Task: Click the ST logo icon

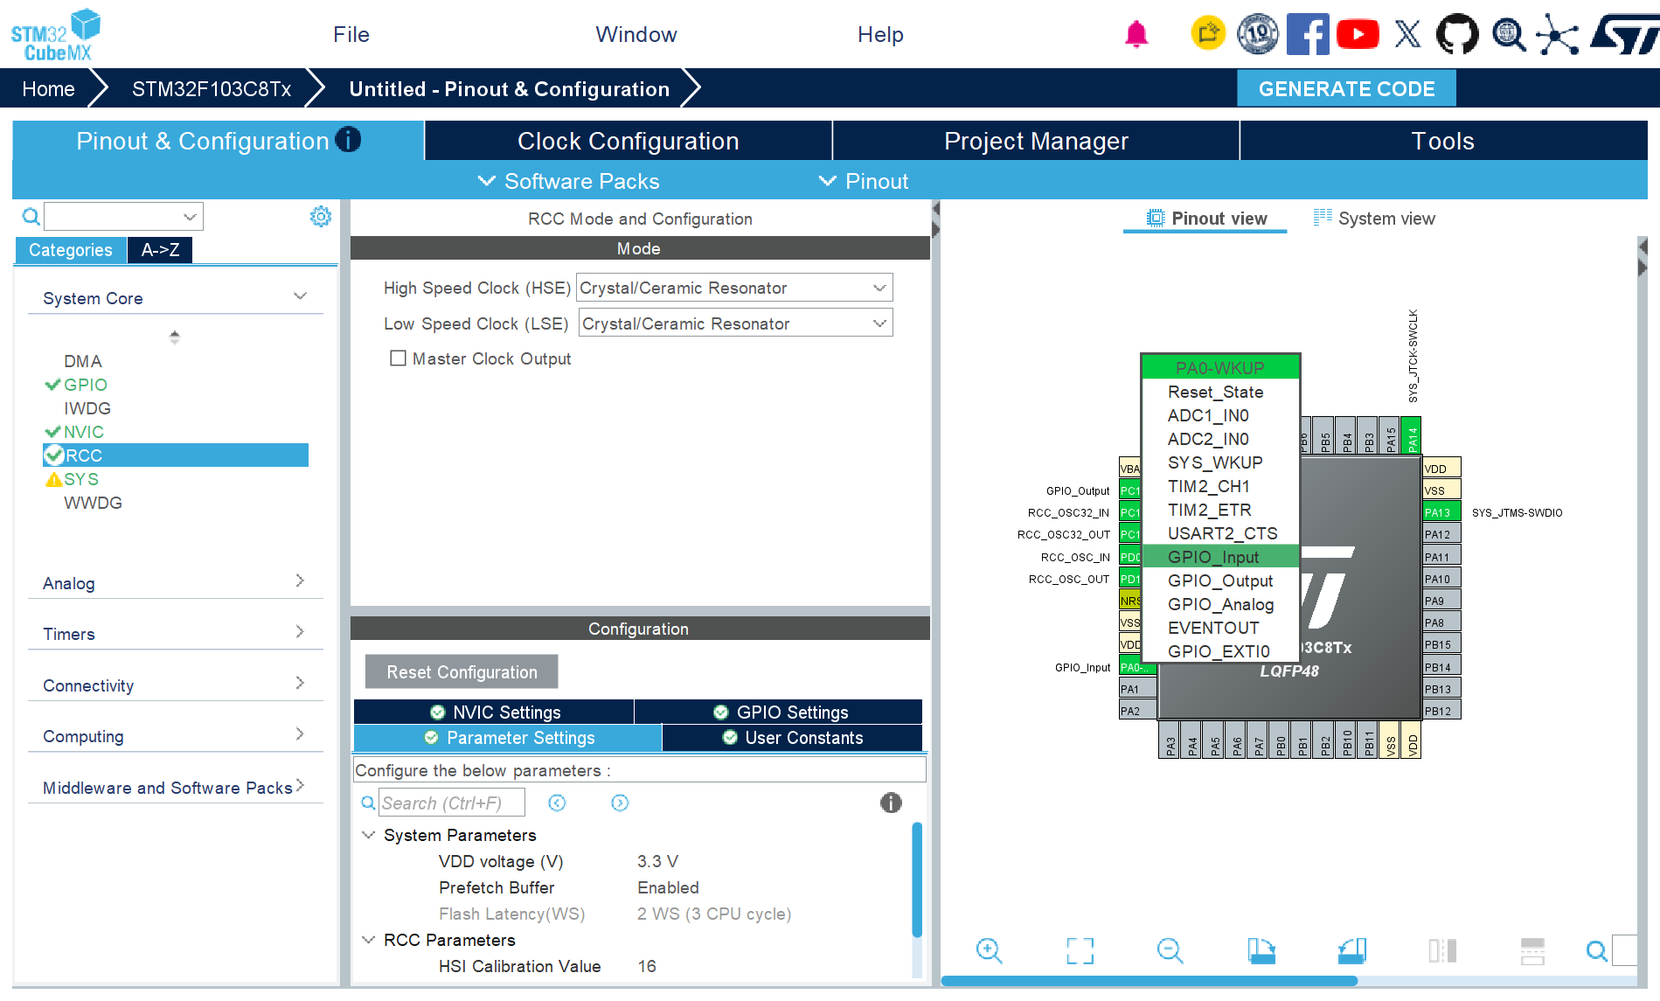Action: pos(1624,34)
